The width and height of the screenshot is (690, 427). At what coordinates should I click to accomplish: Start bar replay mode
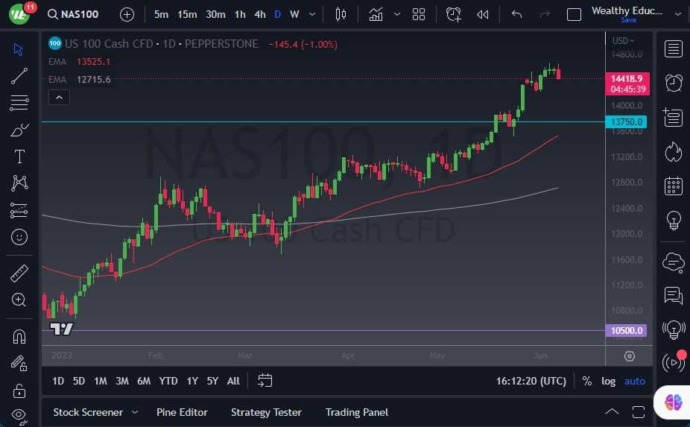(x=482, y=14)
